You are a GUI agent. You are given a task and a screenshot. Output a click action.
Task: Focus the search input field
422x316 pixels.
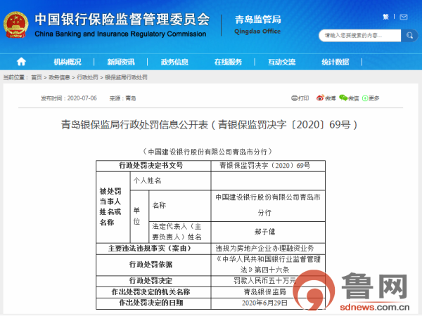pos(360,36)
